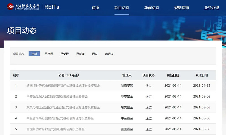Image resolution: width=226 pixels, height=135 pixels.
Task: Select the 项目动态 navigation tab
Action: tap(122, 8)
